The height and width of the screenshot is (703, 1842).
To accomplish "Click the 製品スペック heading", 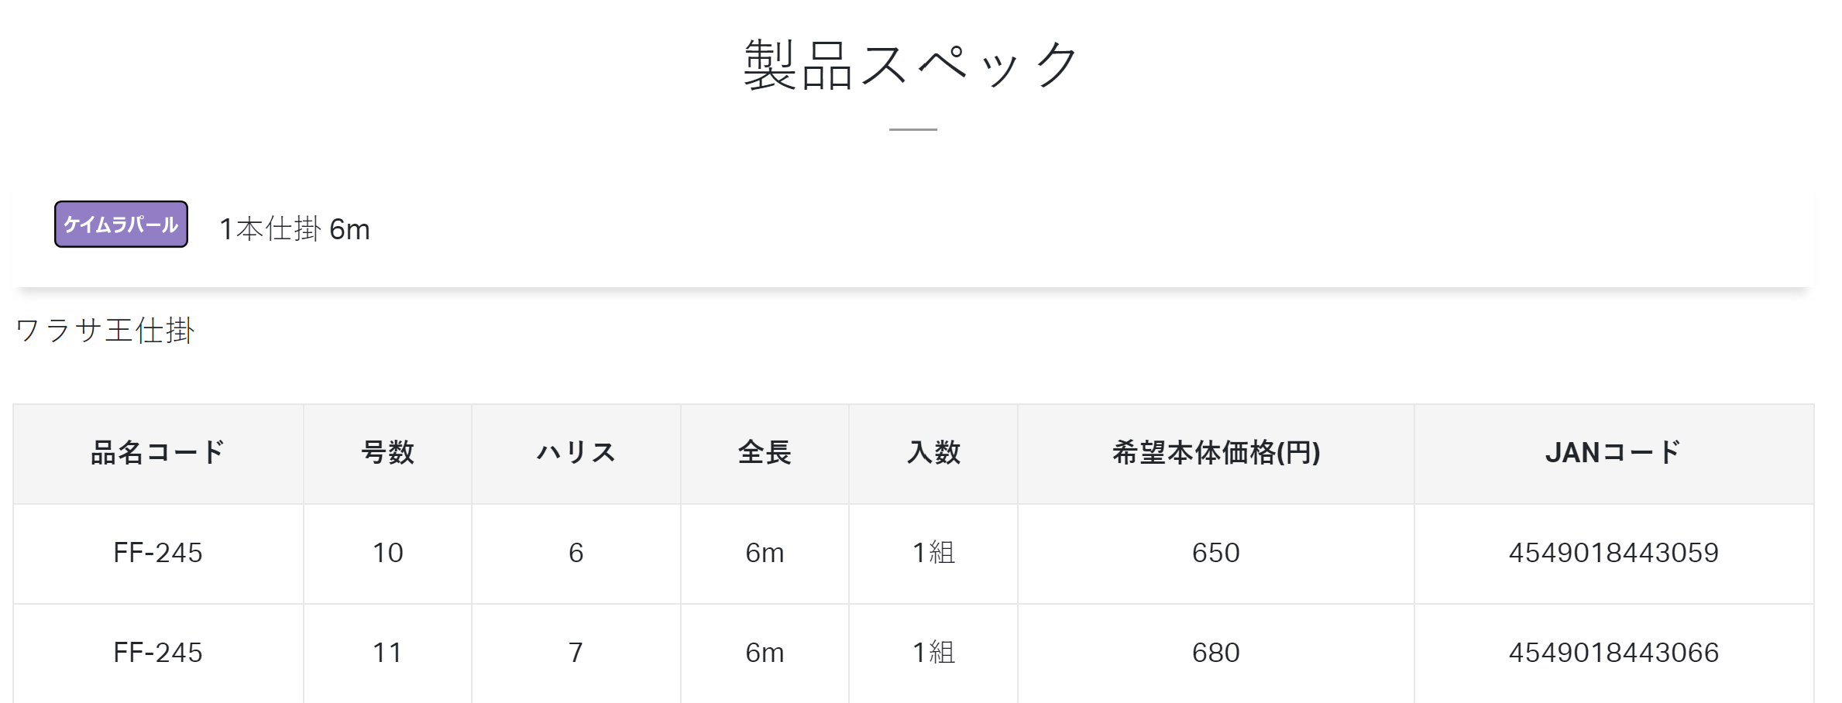I will [x=912, y=65].
